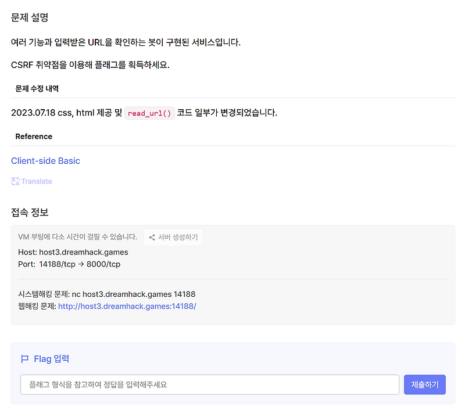Open the Client-side Basic reference link
The image size is (465, 410).
click(45, 161)
